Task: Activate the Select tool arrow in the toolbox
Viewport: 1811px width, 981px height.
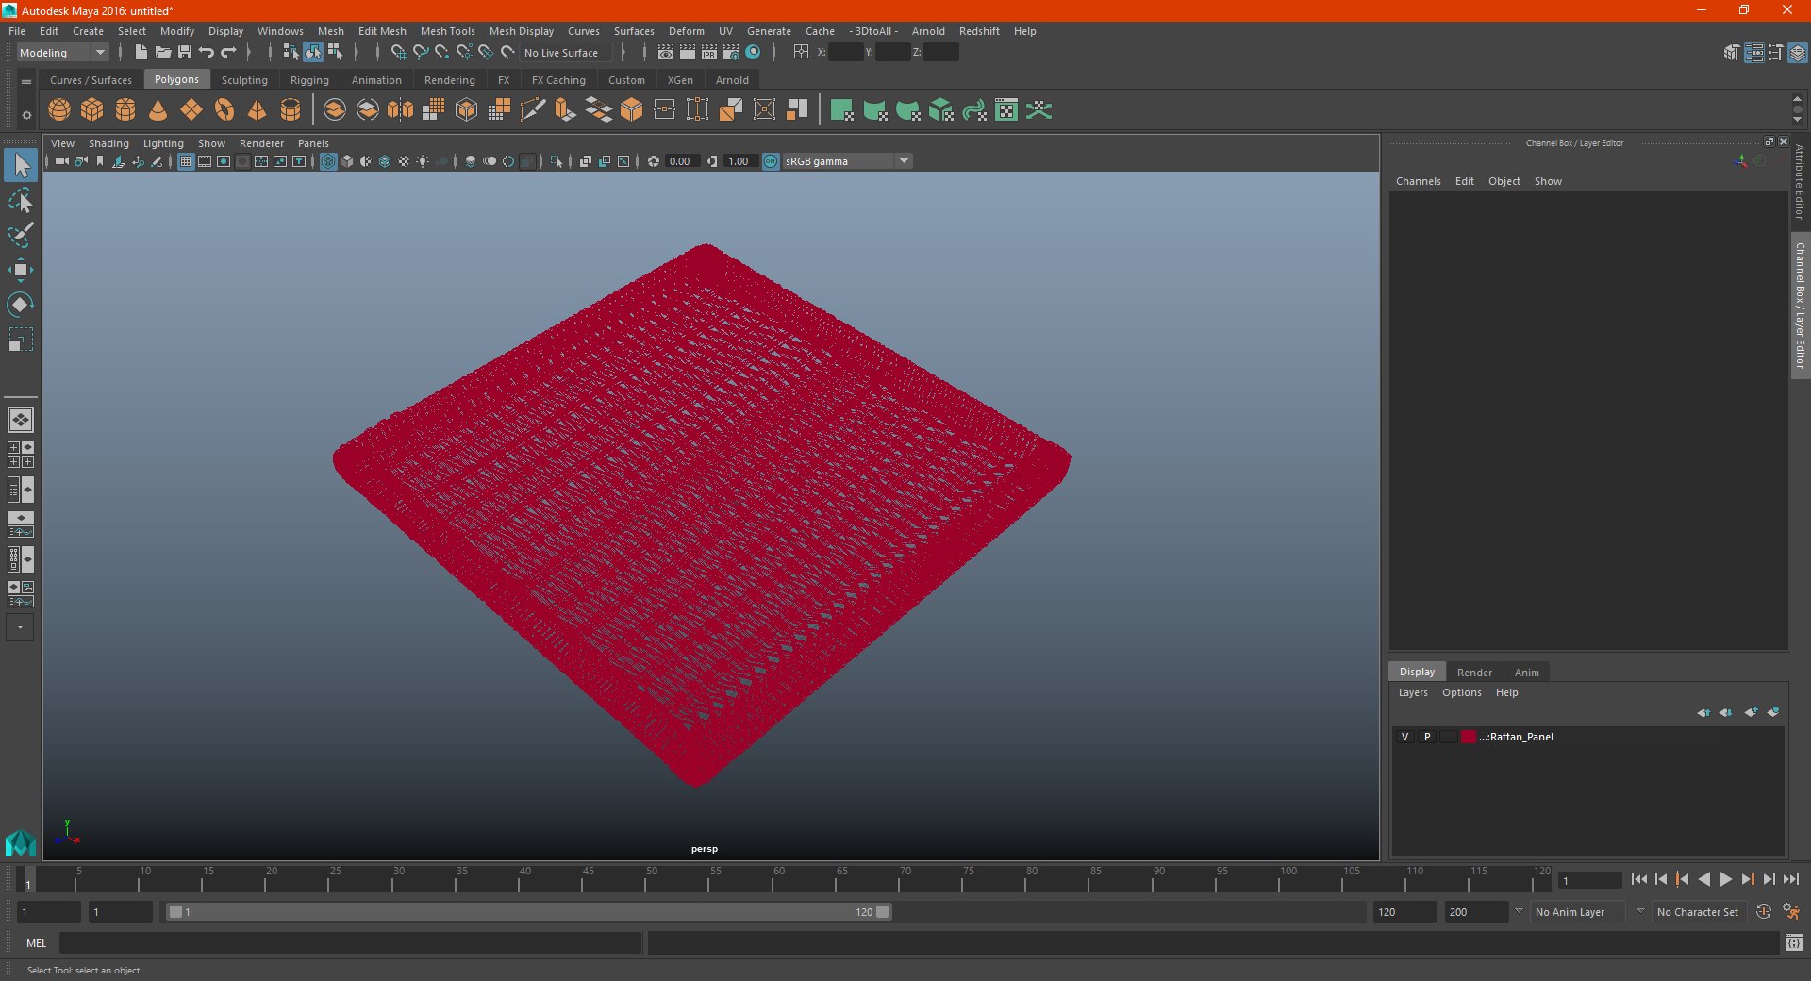Action: (20, 165)
